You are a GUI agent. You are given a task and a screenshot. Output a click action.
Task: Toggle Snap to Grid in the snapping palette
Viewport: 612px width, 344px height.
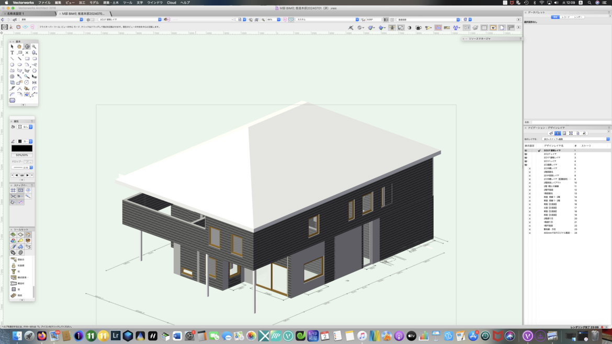pyautogui.click(x=13, y=190)
